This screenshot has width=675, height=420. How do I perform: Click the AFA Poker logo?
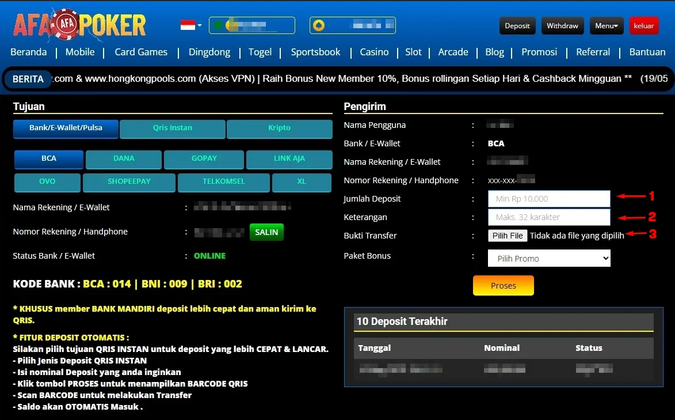coord(79,25)
